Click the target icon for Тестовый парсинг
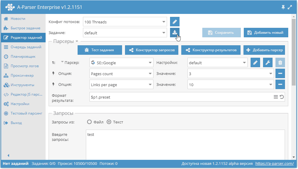 (x=6, y=113)
